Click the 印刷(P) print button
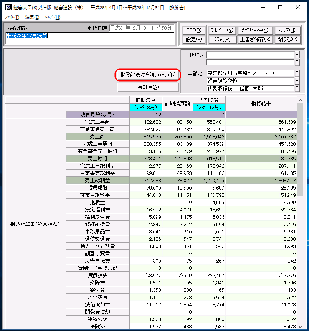The image size is (309, 331). pyautogui.click(x=222, y=39)
